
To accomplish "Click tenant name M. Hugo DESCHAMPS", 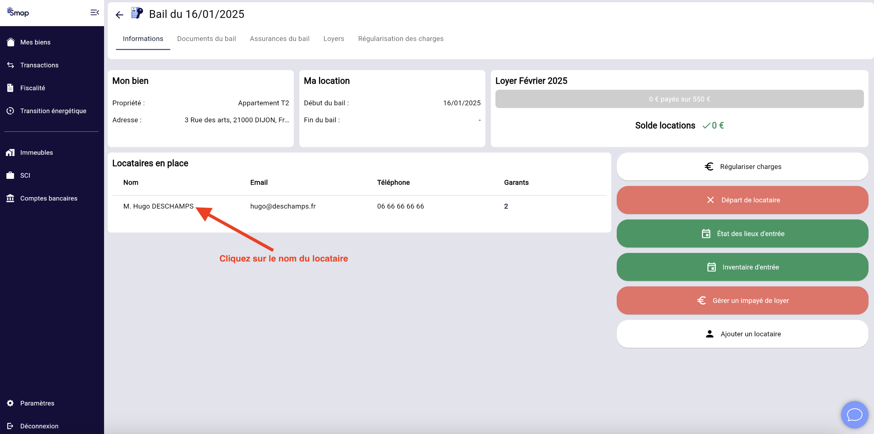I will click(x=158, y=206).
